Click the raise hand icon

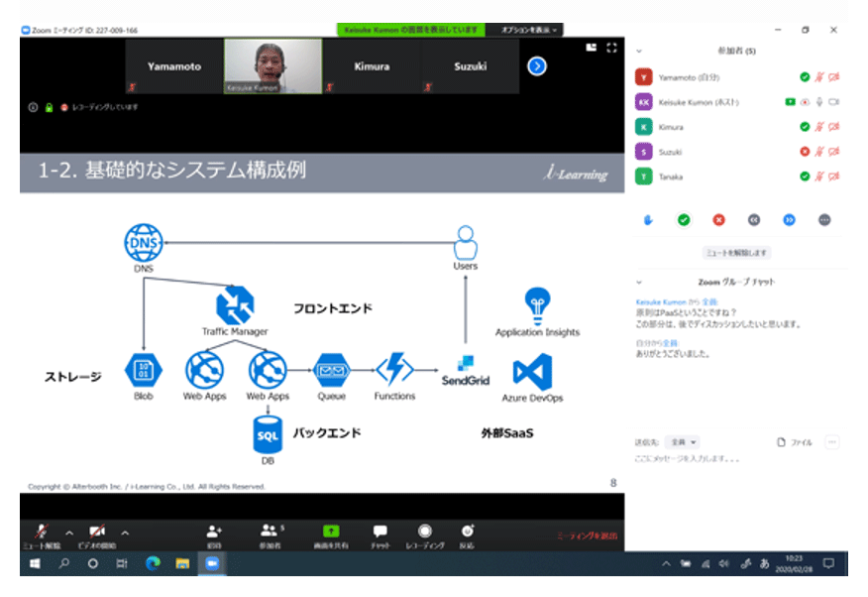pyautogui.click(x=648, y=220)
